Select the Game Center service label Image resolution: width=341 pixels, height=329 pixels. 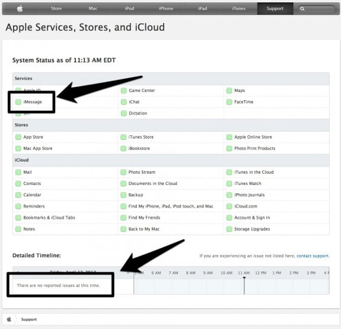click(x=142, y=91)
